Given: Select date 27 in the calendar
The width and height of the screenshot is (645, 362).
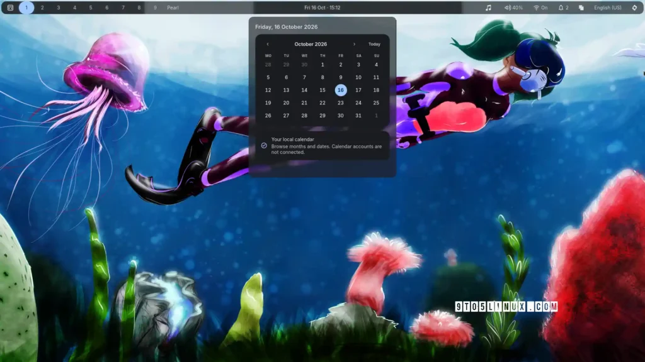Looking at the screenshot, I should tap(287, 116).
